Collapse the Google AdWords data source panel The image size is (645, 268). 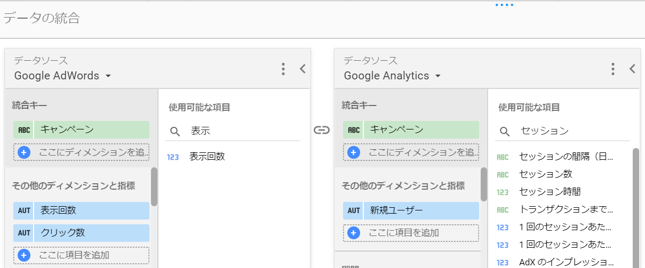tap(302, 69)
